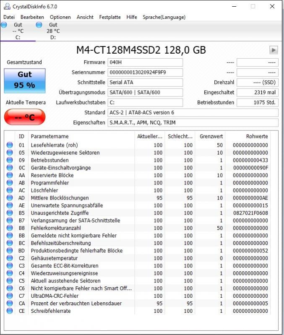Click status icon for Gesamte ECC-Bit-Korrekturen

point(10,265)
